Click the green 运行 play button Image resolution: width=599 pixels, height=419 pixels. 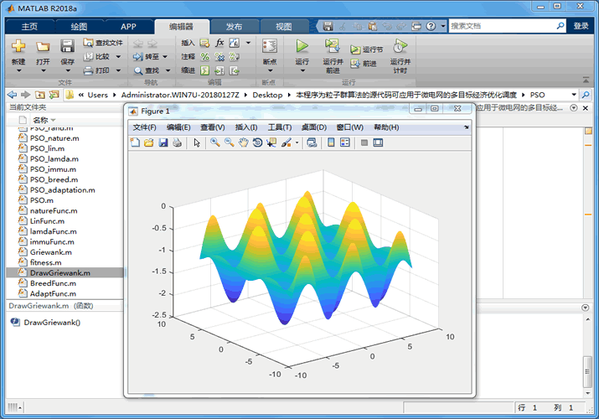point(302,46)
